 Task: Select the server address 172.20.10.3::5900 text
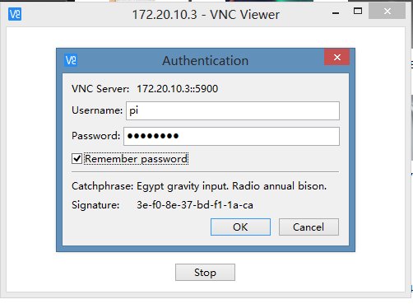(178, 89)
